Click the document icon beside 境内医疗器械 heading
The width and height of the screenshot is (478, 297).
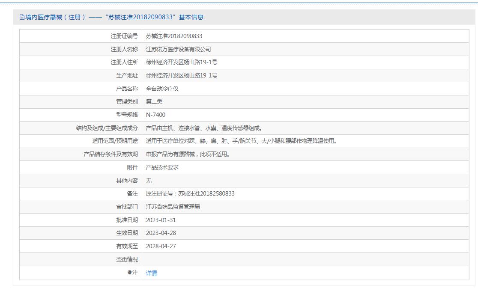(22, 17)
